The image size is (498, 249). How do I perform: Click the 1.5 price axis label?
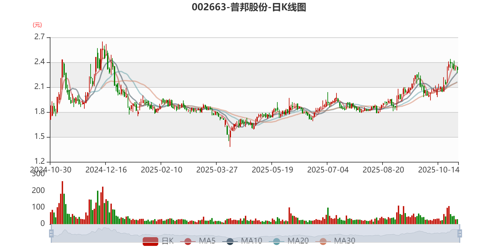click(x=40, y=136)
